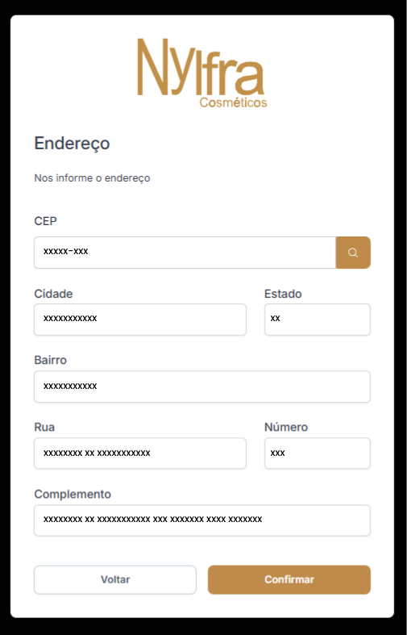The height and width of the screenshot is (635, 407).
Task: Focus the CEP input field
Action: click(185, 253)
